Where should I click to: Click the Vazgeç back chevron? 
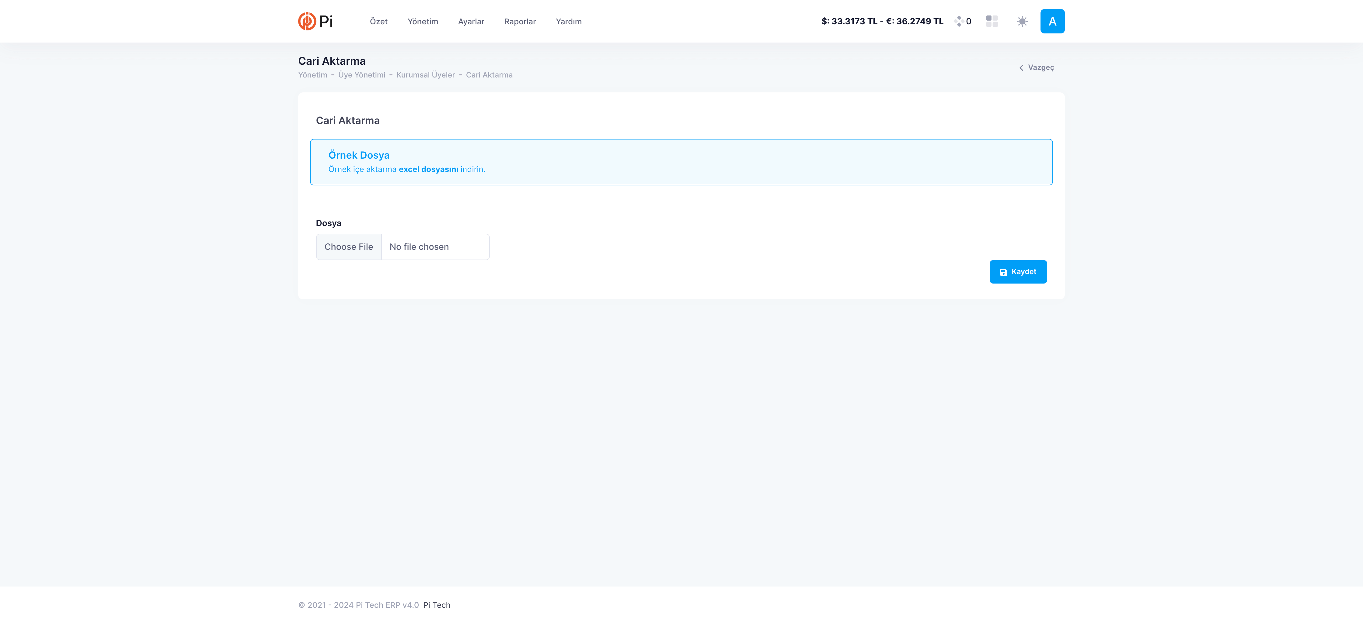pos(1021,68)
